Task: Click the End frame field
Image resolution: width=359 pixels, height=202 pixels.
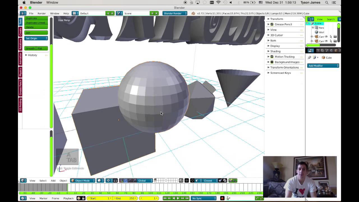Action: point(126,198)
